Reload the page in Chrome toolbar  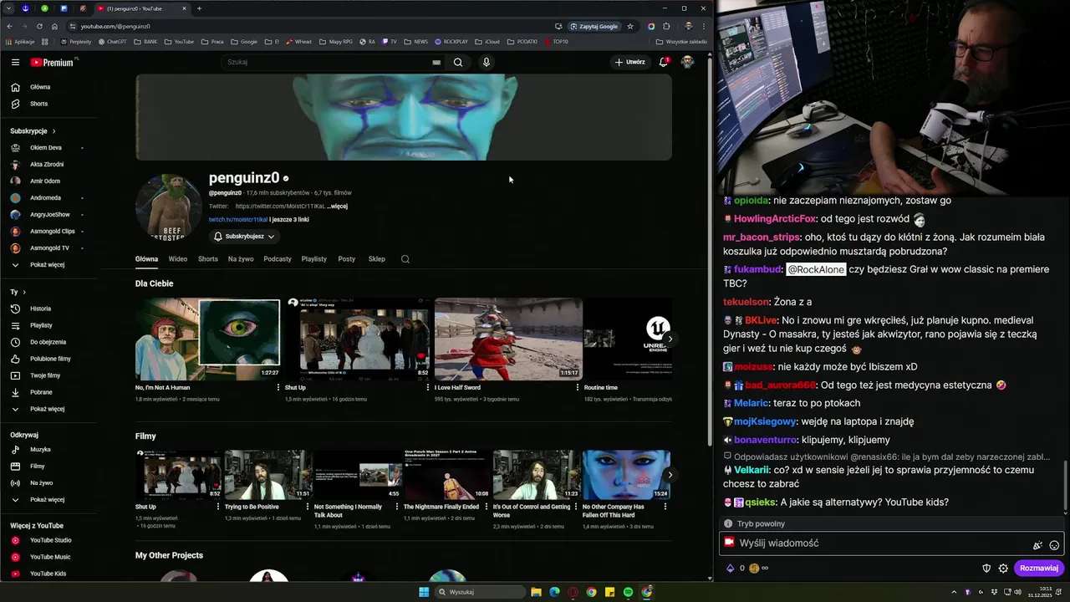click(39, 26)
